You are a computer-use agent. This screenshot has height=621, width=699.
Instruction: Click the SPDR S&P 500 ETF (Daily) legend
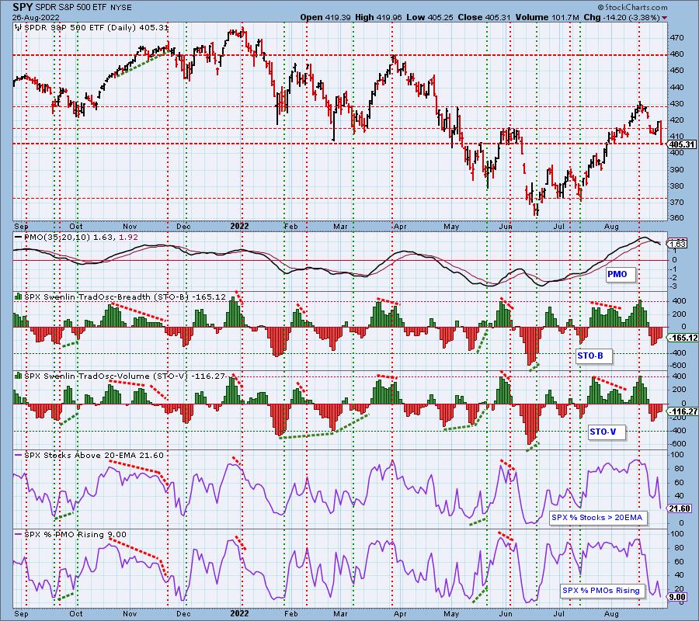click(x=92, y=28)
